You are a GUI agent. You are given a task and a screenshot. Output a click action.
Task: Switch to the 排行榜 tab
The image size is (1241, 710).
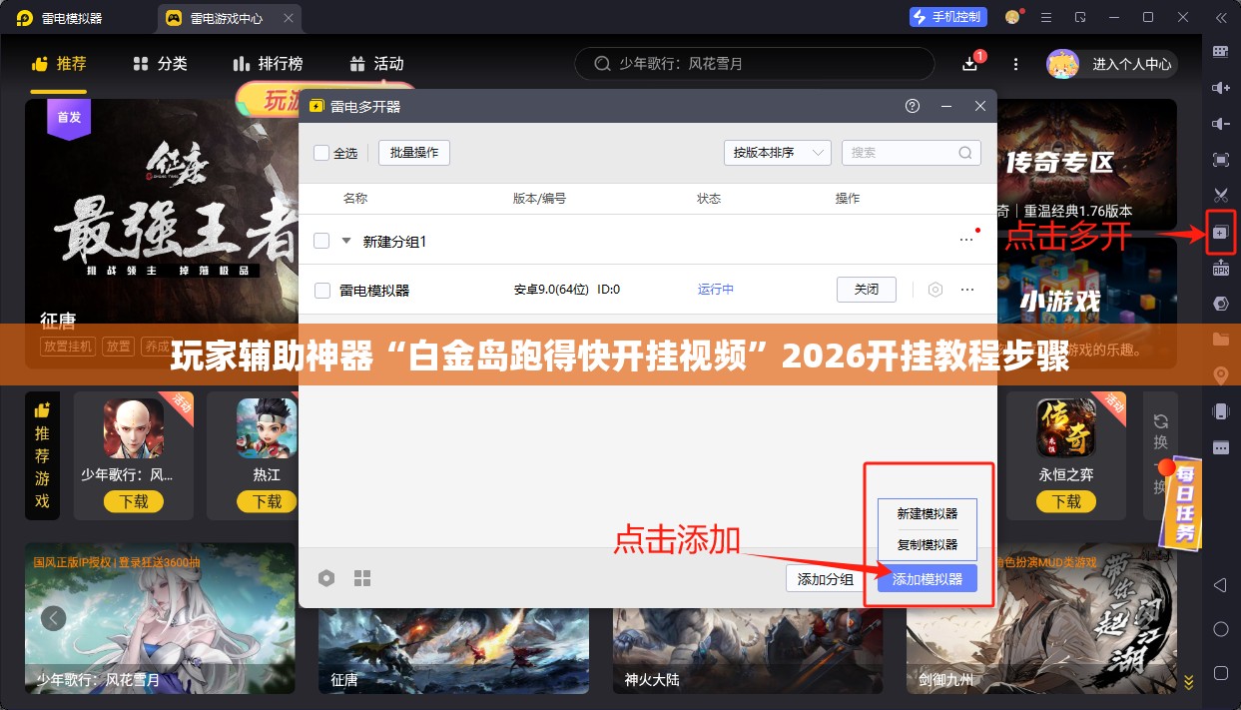pos(268,64)
